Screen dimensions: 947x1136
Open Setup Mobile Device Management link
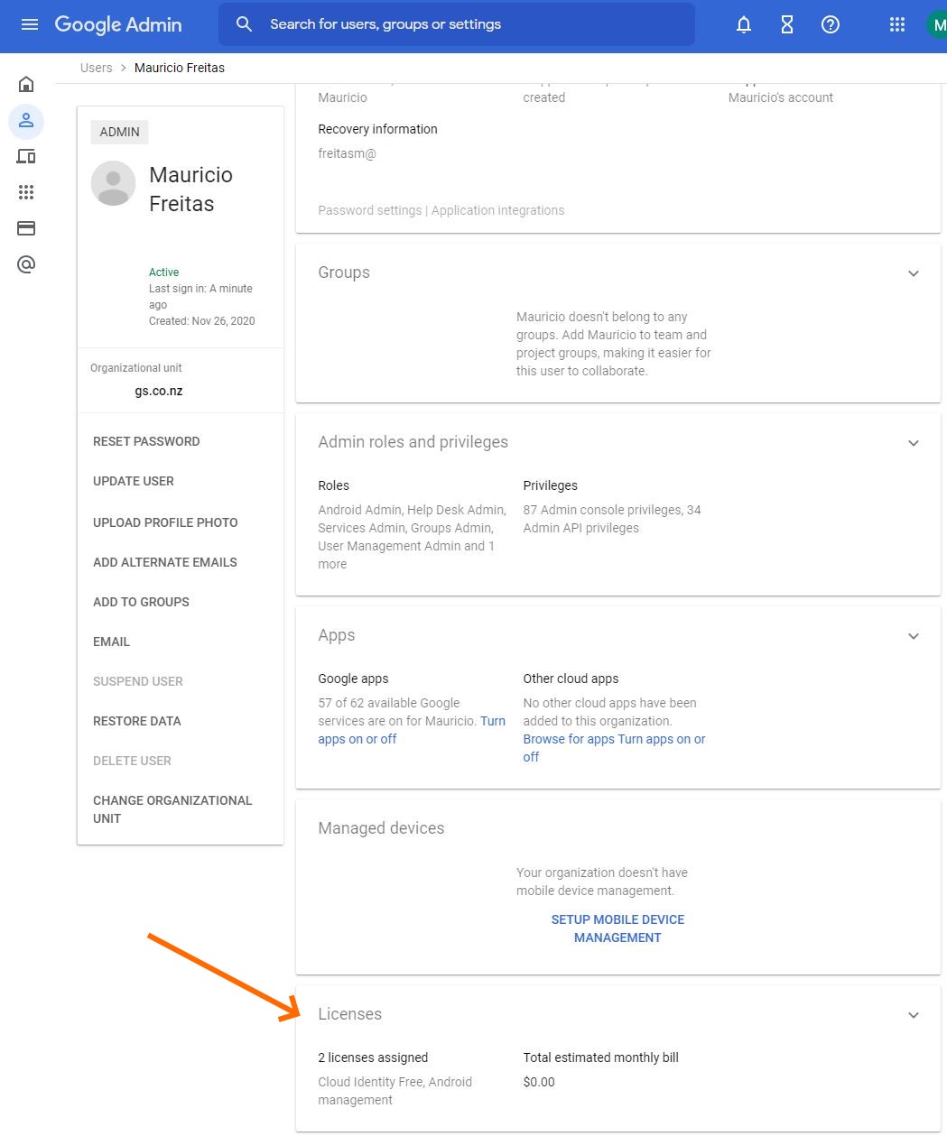coord(618,928)
